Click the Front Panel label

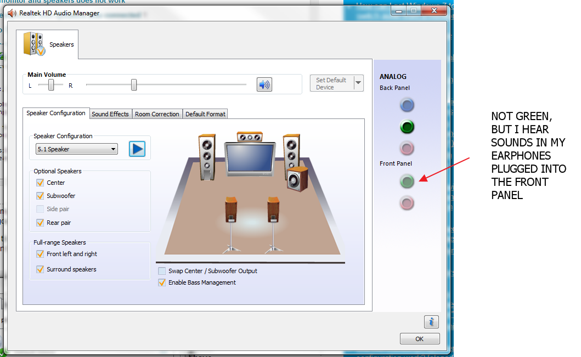tap(396, 163)
